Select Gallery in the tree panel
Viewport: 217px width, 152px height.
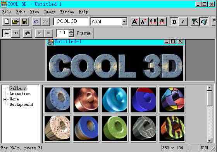tap(17, 88)
